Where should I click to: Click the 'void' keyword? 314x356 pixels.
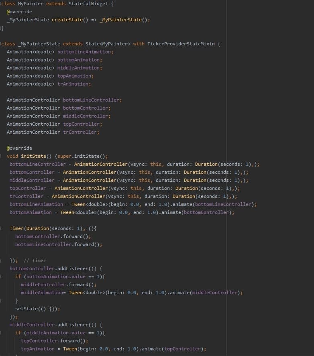(12, 156)
